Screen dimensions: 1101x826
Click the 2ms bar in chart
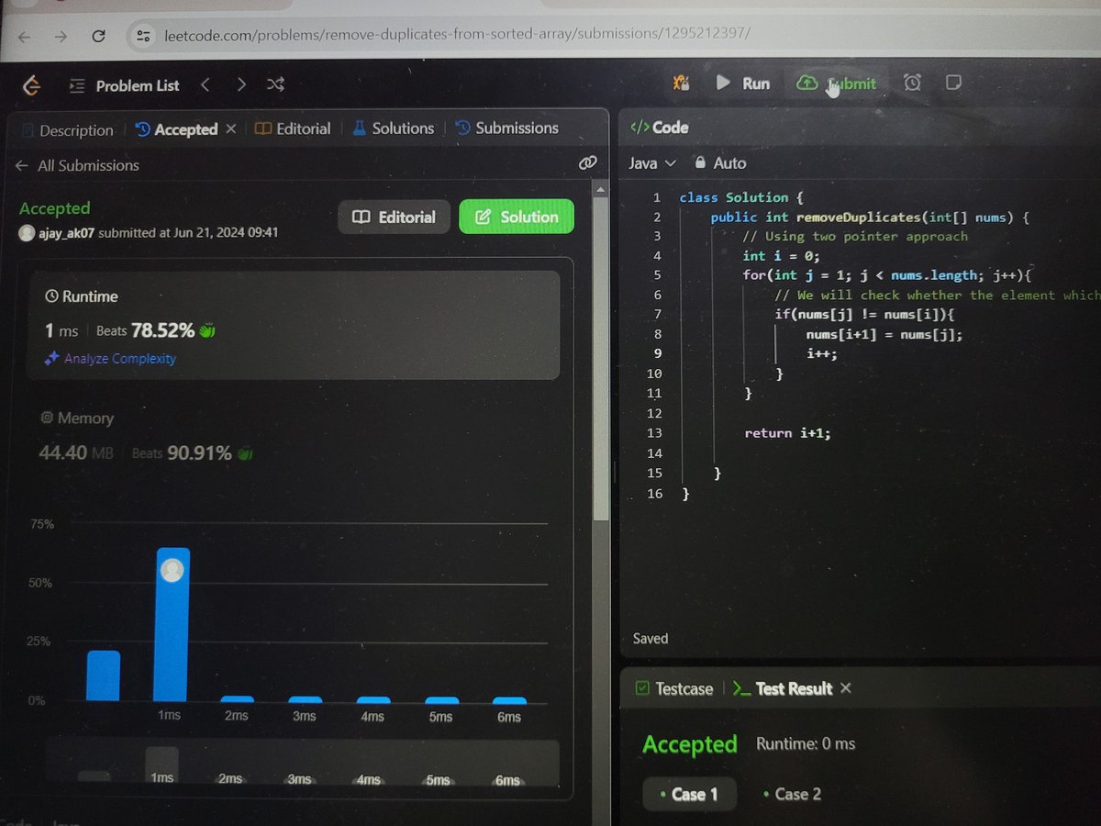pos(238,699)
